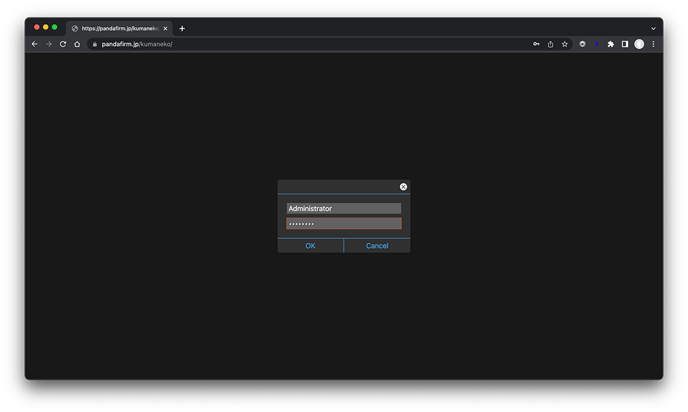
Task: Focus the password input field
Action: pos(343,224)
